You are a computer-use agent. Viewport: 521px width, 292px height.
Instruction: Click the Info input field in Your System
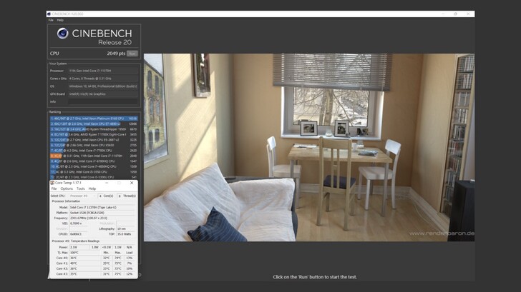pos(102,102)
